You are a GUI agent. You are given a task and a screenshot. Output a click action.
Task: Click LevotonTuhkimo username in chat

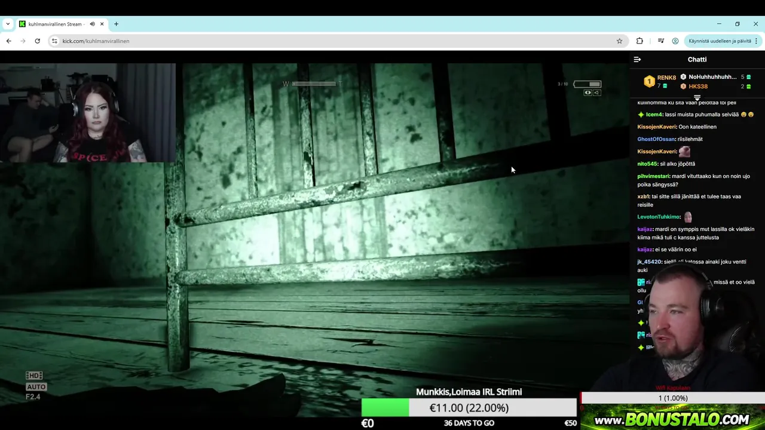tap(659, 217)
